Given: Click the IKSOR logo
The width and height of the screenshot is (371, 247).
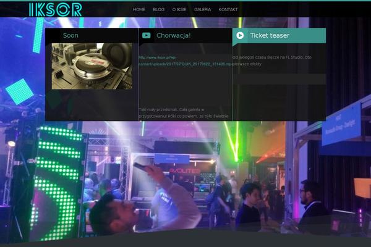Looking at the screenshot, I should (56, 10).
